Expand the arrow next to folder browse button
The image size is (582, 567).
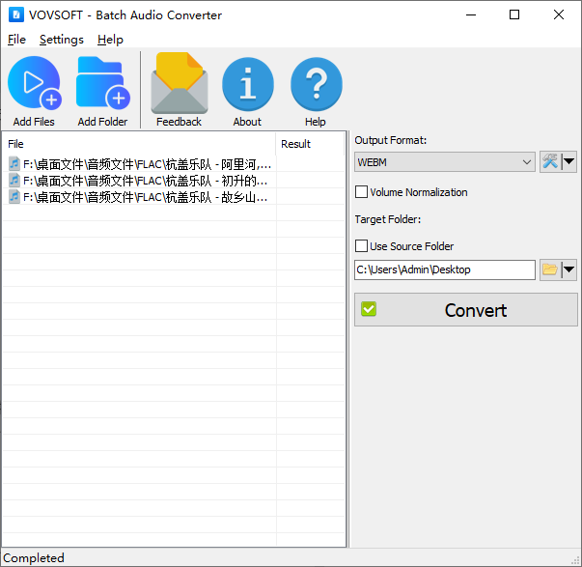(x=569, y=269)
